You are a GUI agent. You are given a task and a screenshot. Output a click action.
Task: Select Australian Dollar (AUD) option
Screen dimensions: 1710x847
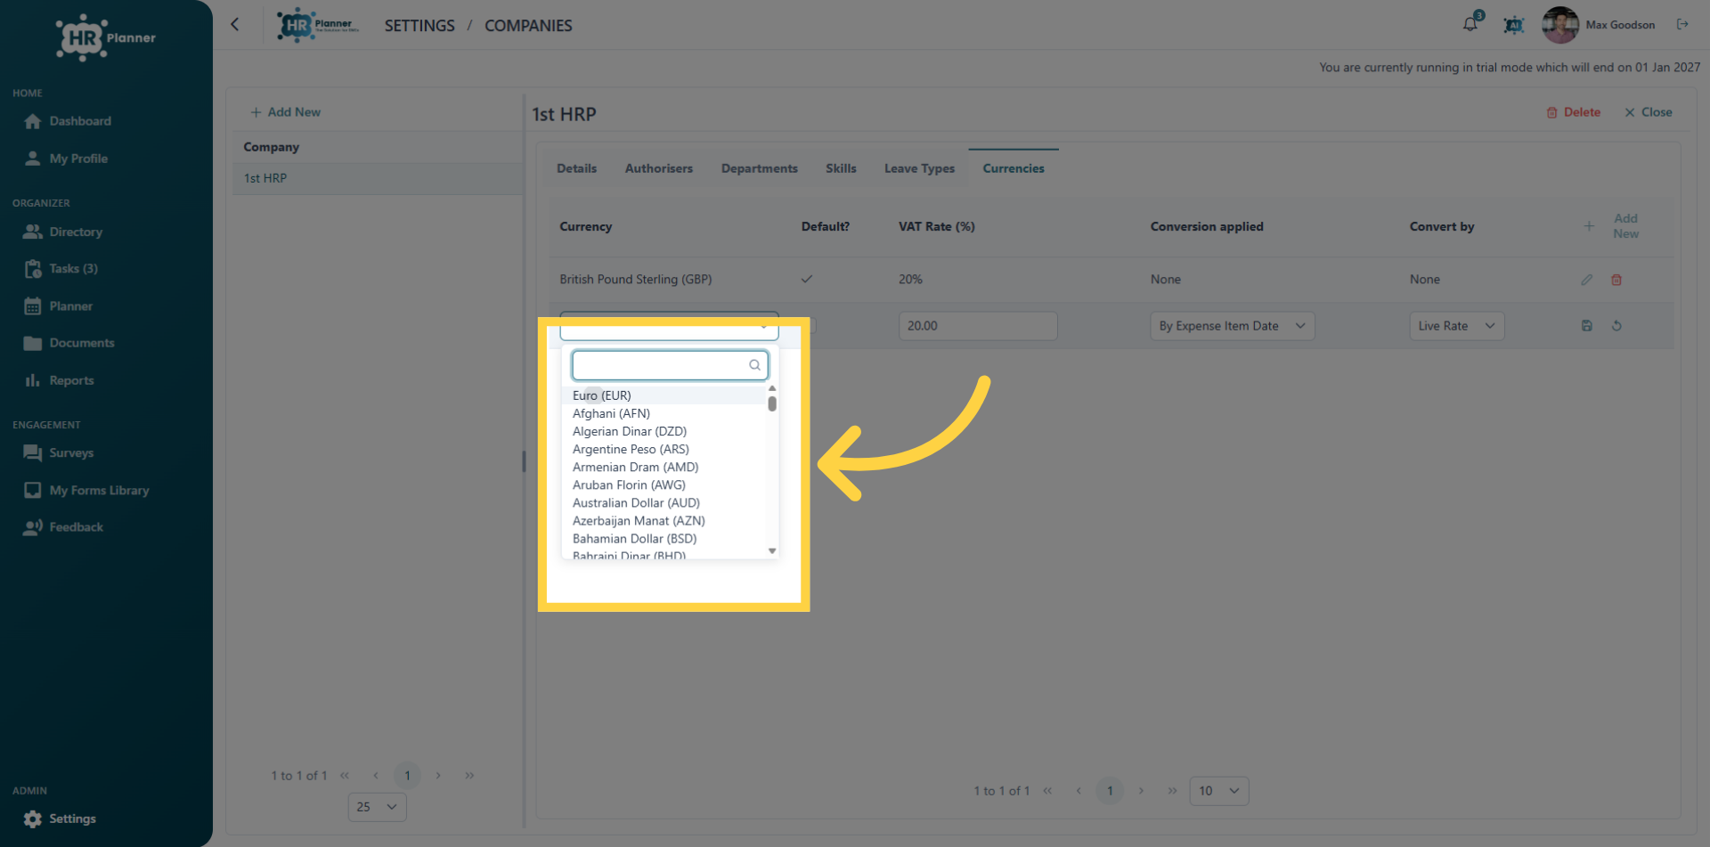664,503
